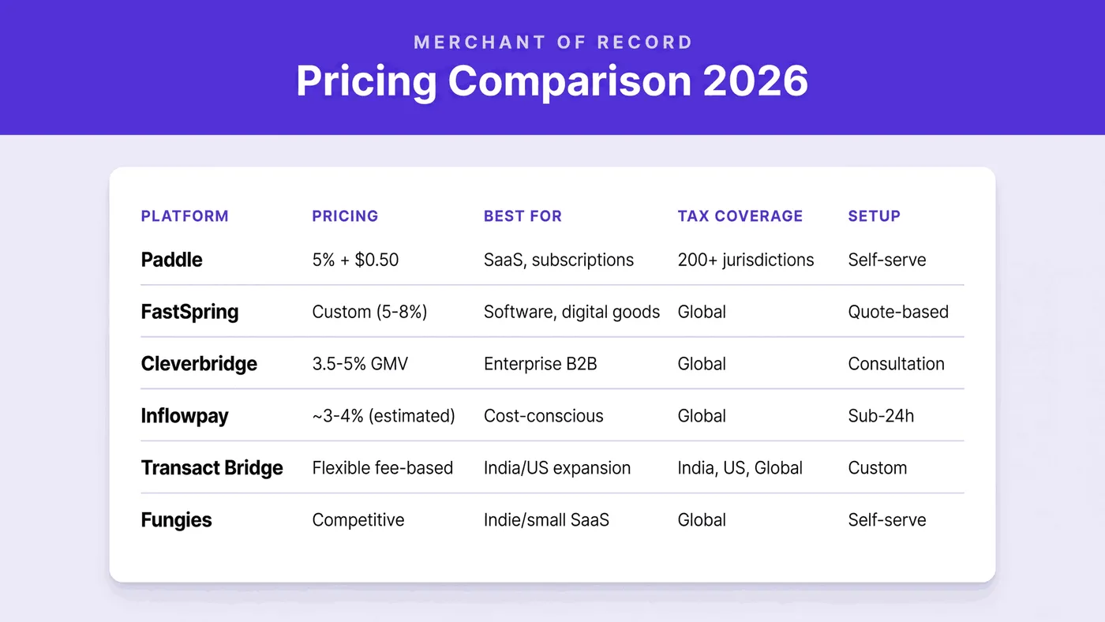Screen dimensions: 1105x622
Task: Click Paddle's 5% + $0.50 pricing
Action: click(355, 260)
